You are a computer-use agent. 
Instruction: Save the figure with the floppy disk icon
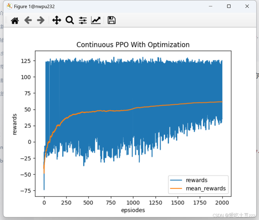click(x=112, y=20)
